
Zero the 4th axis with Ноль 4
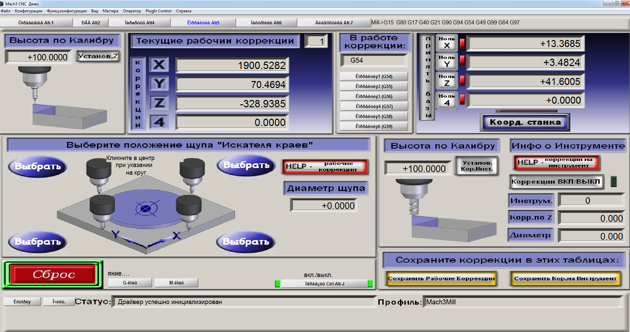click(447, 100)
